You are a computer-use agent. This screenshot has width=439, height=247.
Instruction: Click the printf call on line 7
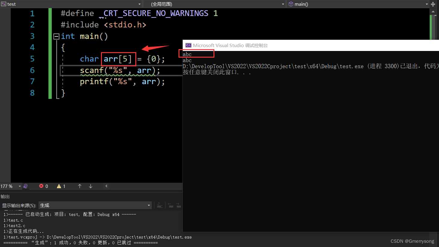point(122,82)
